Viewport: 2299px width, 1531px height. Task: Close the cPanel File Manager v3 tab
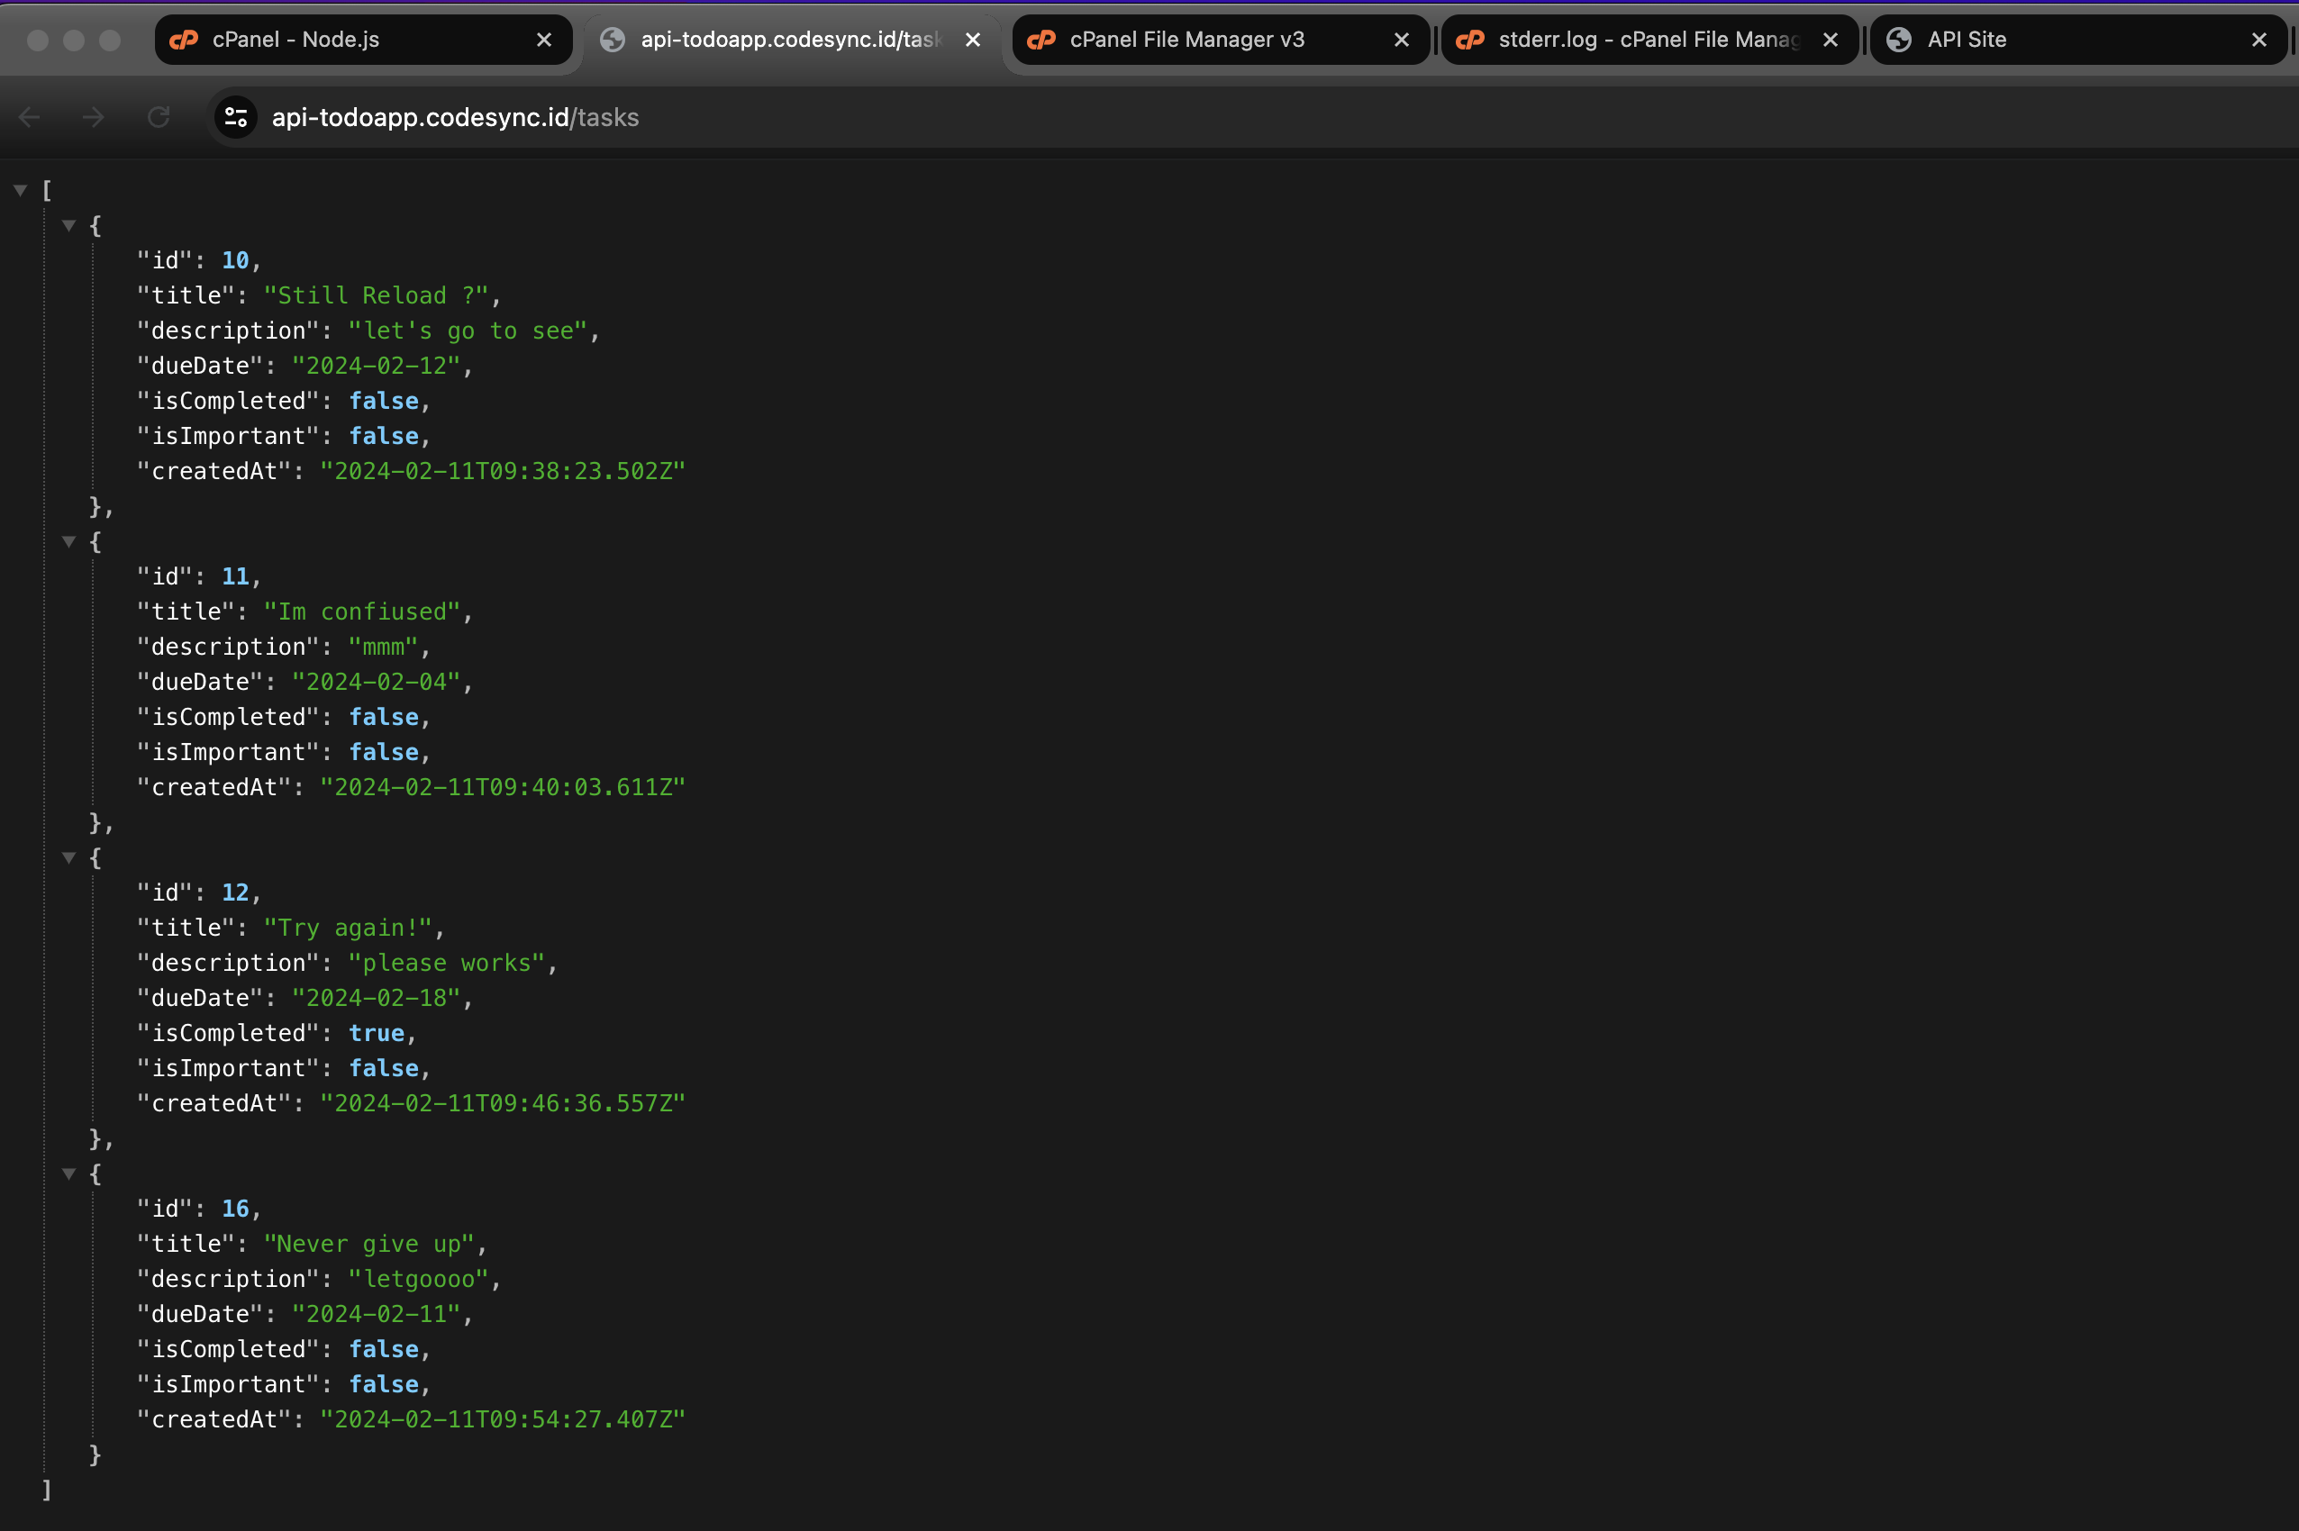tap(1402, 40)
